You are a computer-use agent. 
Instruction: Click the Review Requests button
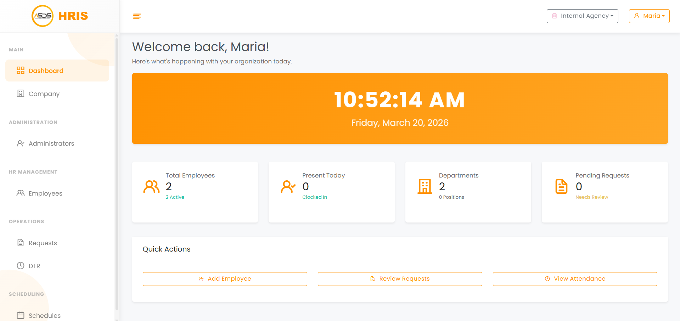[x=400, y=279]
